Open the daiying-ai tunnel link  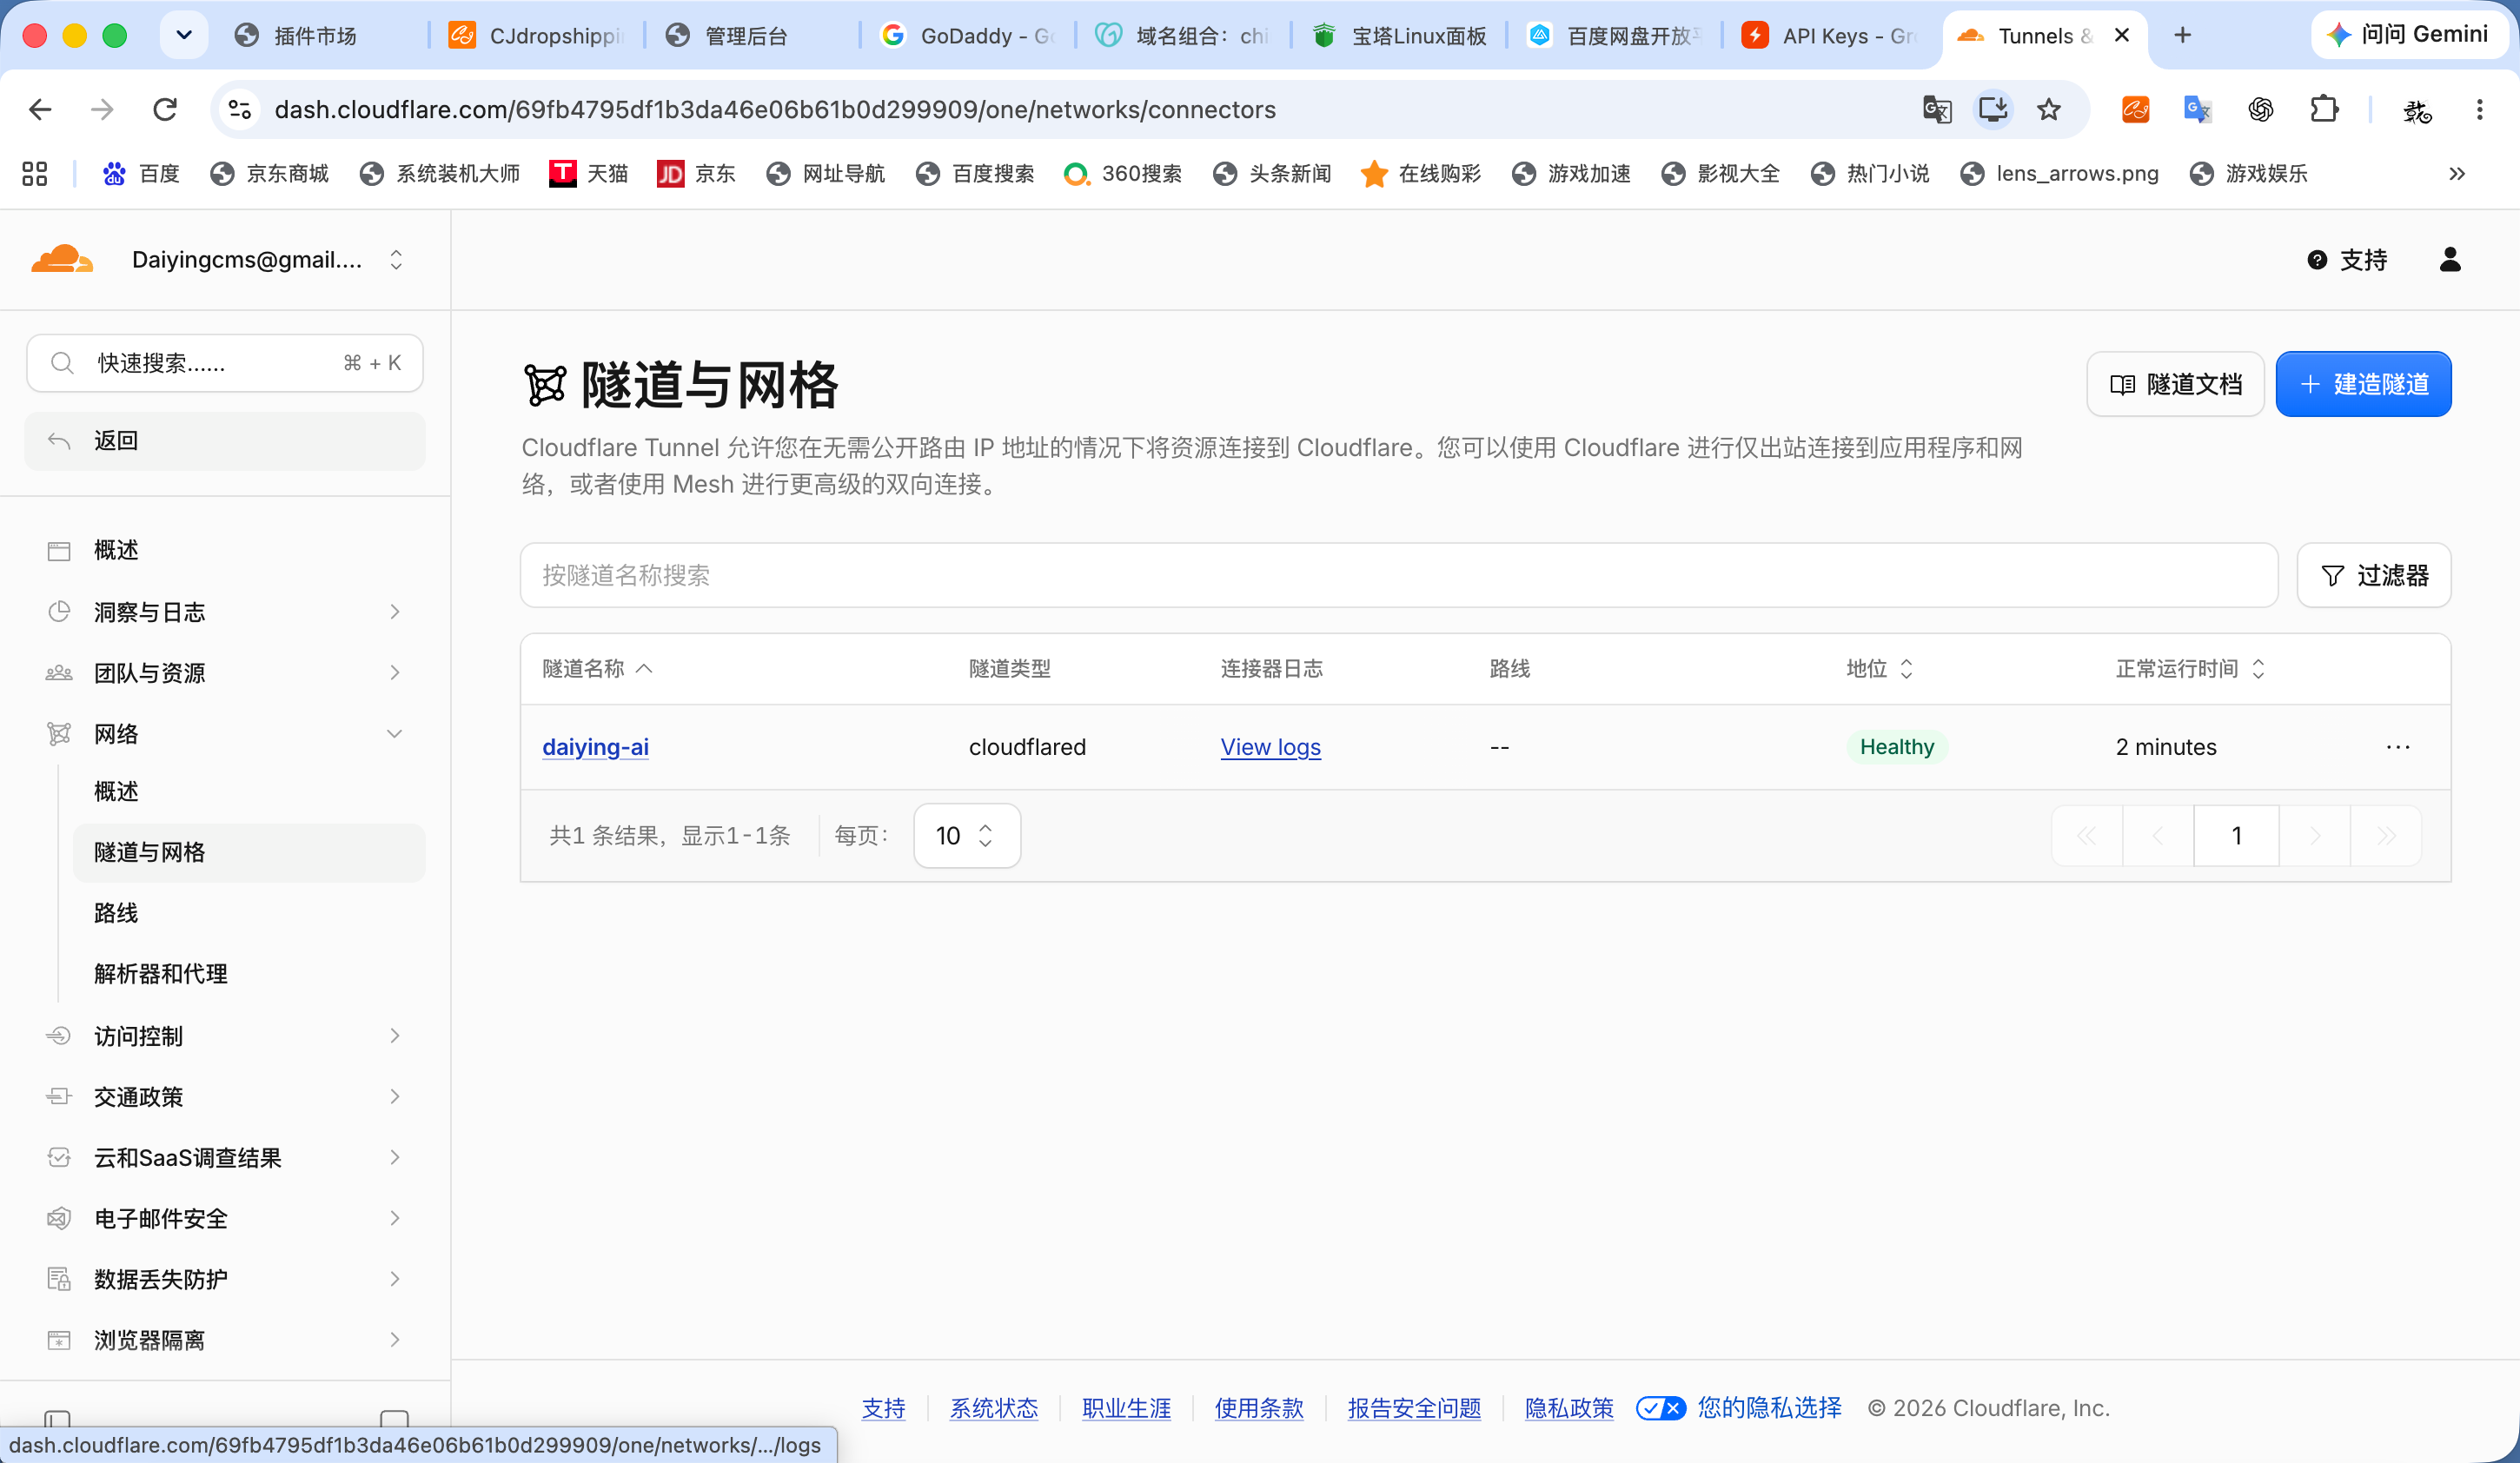click(x=595, y=747)
